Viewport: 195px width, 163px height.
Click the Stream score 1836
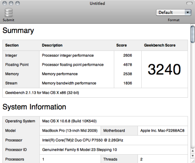tap(127, 83)
